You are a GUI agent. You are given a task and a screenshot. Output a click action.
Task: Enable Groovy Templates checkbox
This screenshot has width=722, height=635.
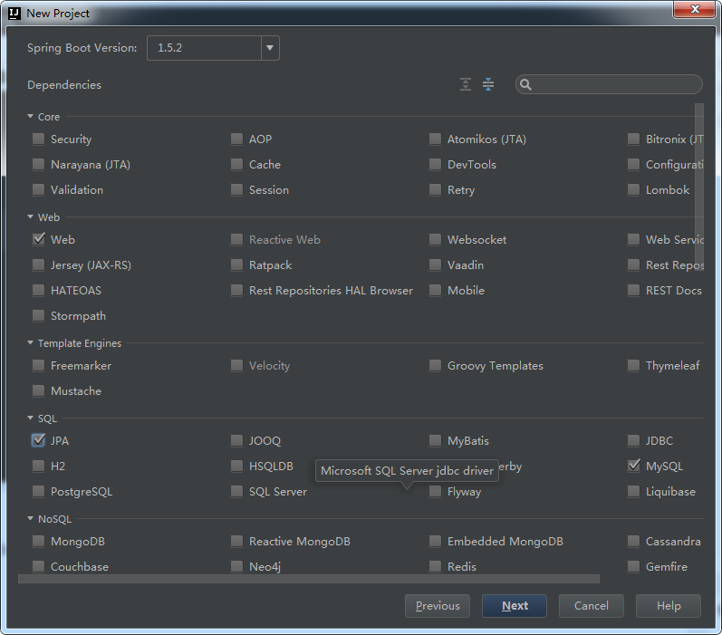[435, 366]
